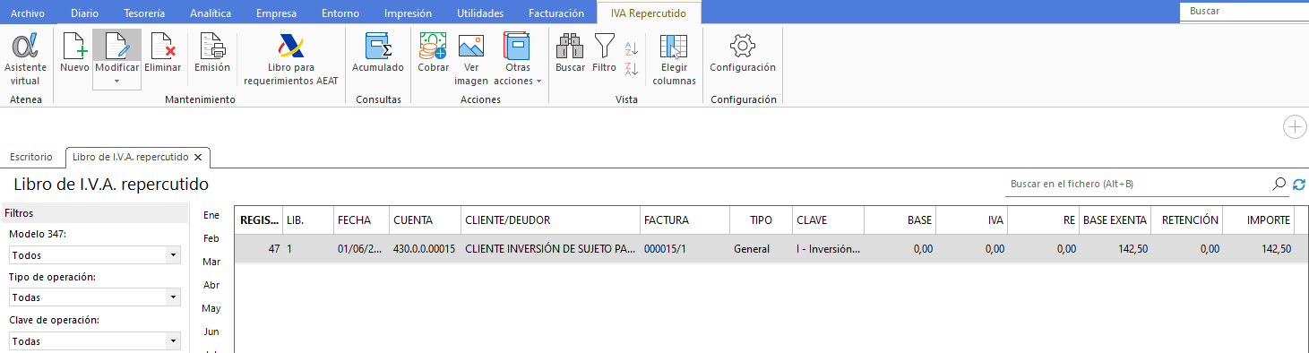Switch to the Entorno ribbon tab
The height and width of the screenshot is (353, 1309).
(341, 13)
